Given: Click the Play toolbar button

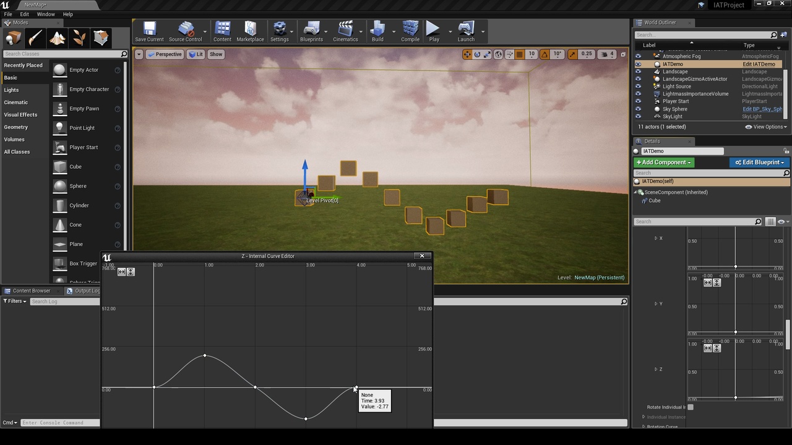Looking at the screenshot, I should (434, 32).
